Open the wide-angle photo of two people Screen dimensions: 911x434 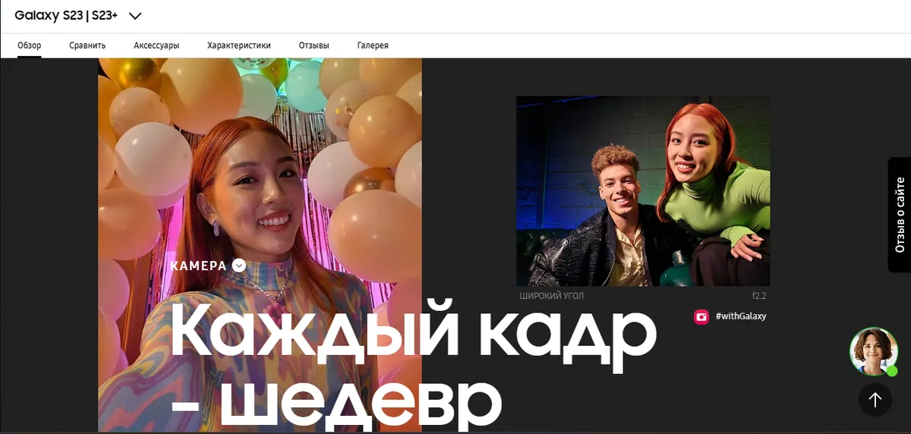[643, 190]
